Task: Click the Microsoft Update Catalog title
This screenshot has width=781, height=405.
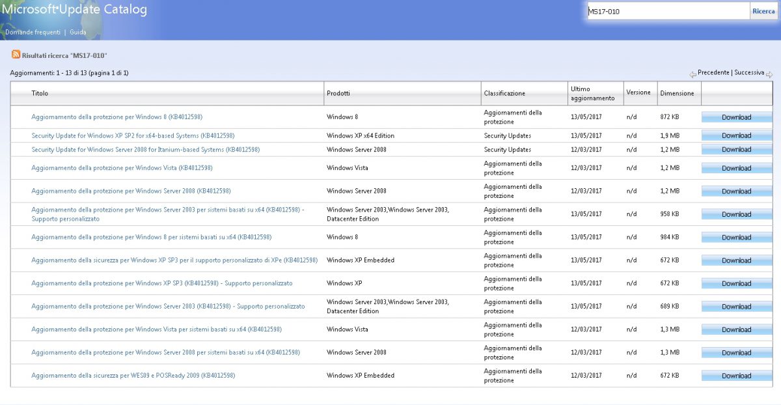Action: tap(74, 10)
